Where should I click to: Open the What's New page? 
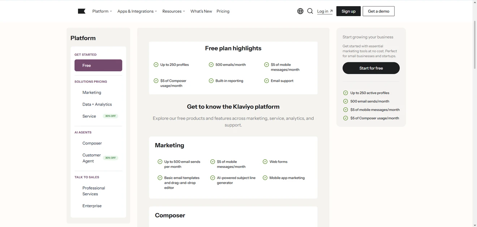pyautogui.click(x=201, y=11)
